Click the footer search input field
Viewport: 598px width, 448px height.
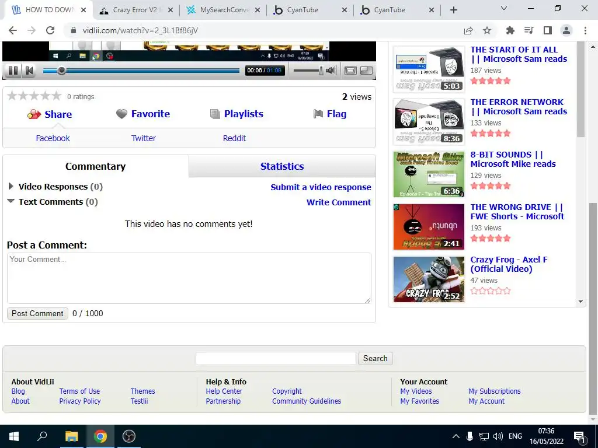point(276,359)
